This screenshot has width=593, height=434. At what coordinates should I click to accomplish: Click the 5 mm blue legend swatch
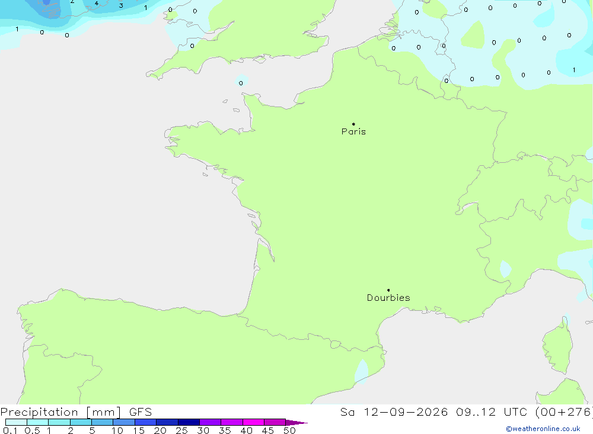pyautogui.click(x=102, y=422)
